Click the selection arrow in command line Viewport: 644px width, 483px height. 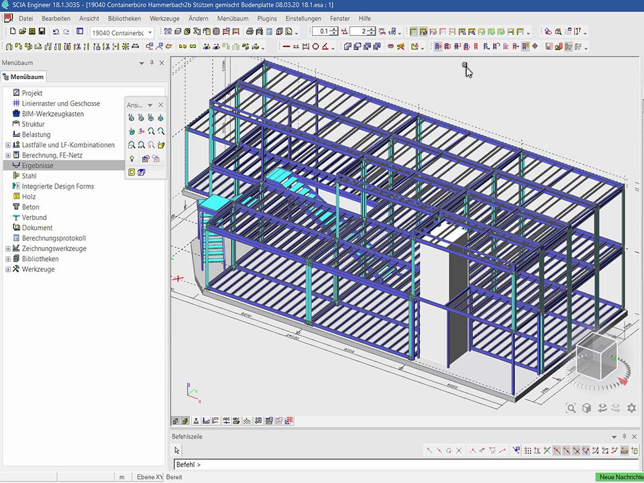tap(177, 450)
